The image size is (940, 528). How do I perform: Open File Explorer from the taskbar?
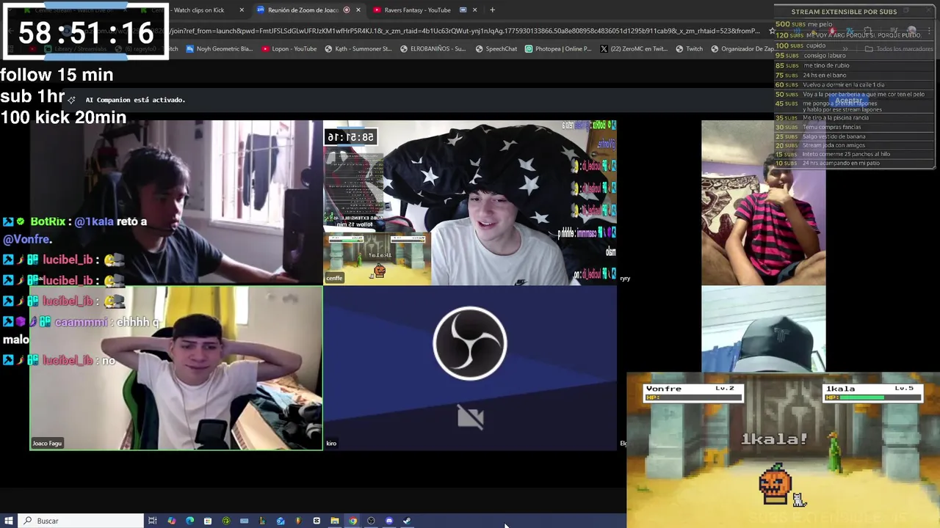pos(335,521)
